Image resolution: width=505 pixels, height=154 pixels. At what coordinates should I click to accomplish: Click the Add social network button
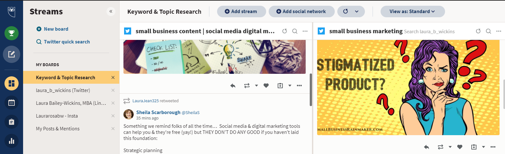tap(301, 12)
